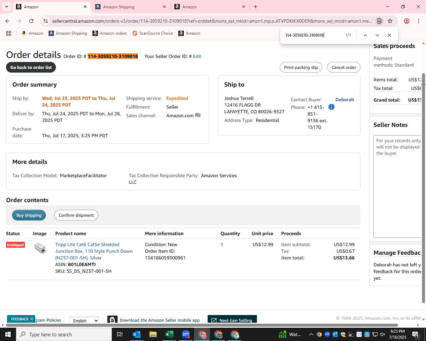Reload the Seller Central page
This screenshot has height=341, width=426.
[31, 21]
